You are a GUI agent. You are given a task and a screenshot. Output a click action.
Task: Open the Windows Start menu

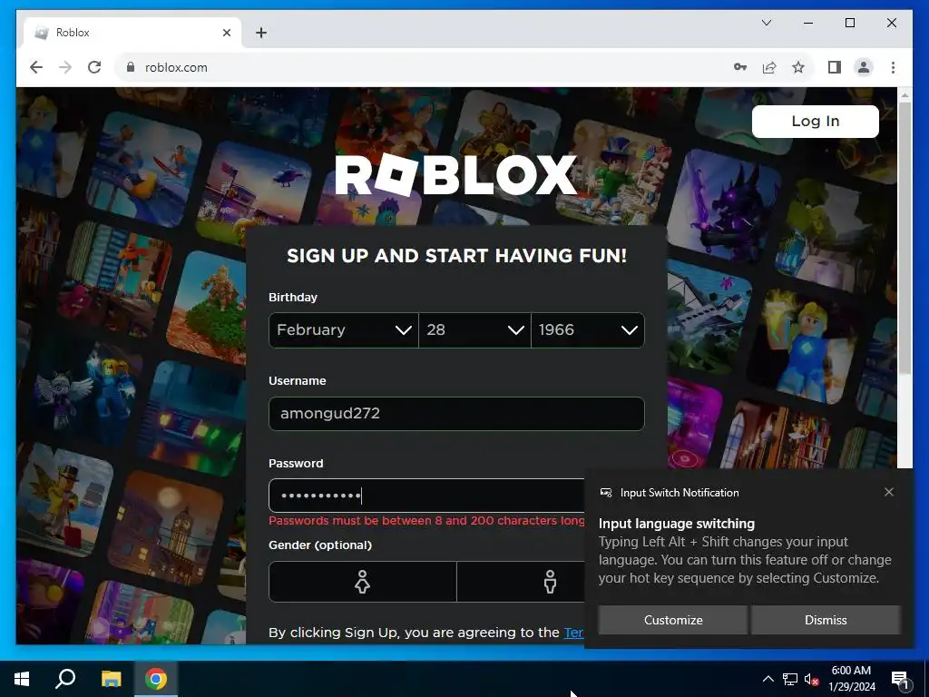(22, 679)
